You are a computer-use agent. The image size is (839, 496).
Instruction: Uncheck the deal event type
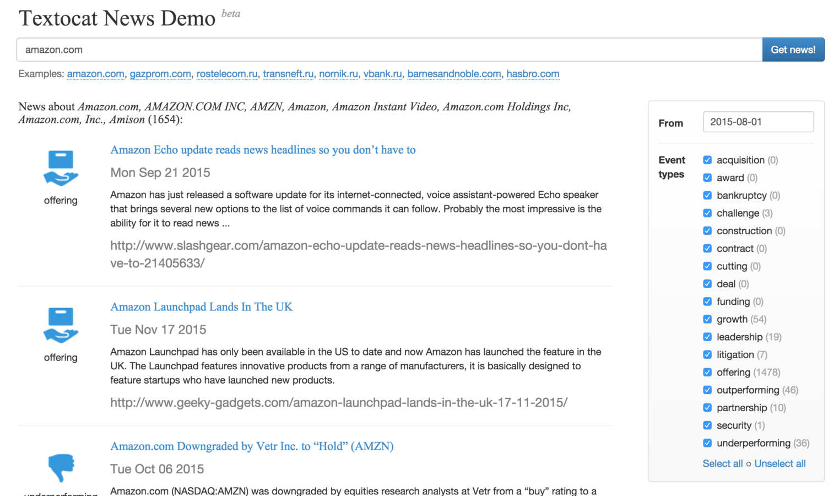point(707,284)
